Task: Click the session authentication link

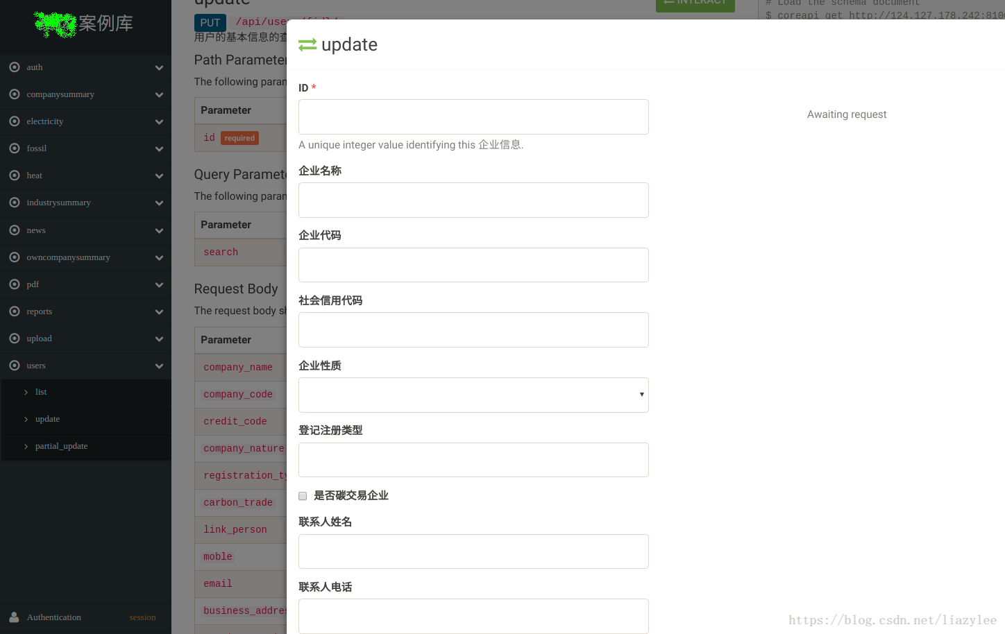Action: [x=142, y=617]
